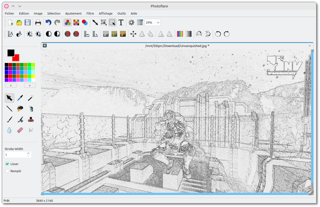
Task: Increase contrast with half-circle plus icon
Action: (x=57, y=34)
